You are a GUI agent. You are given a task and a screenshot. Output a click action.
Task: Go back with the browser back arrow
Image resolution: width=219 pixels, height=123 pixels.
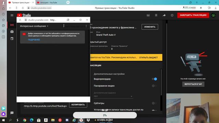[10, 8]
